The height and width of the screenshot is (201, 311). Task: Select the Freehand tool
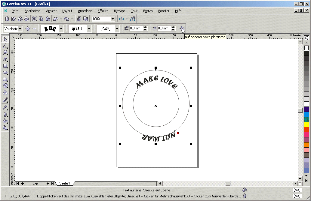click(x=5, y=59)
